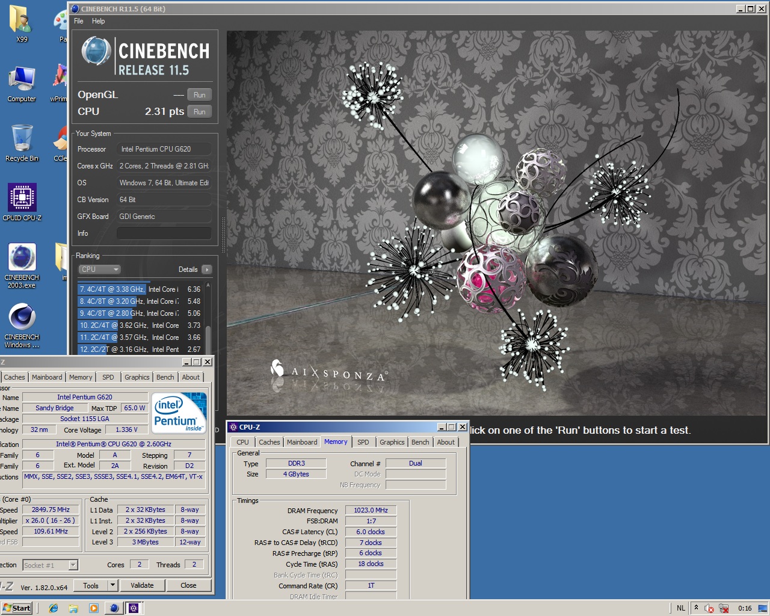Screen dimensions: 770x616
Task: Click the Cinebench logo sphere icon
Action: point(96,51)
